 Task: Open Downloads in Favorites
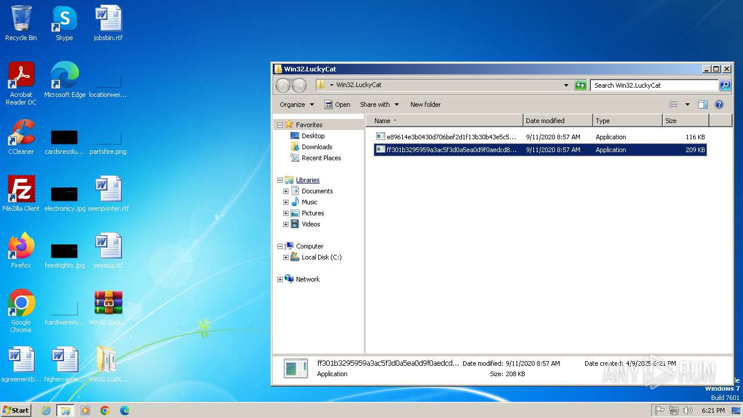pyautogui.click(x=317, y=147)
